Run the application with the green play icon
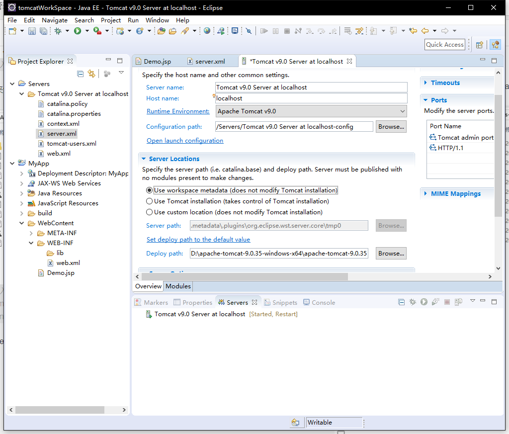 coord(78,31)
